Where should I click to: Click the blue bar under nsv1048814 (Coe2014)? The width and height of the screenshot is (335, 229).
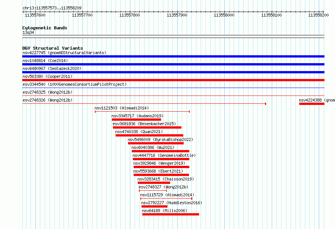(173, 64)
